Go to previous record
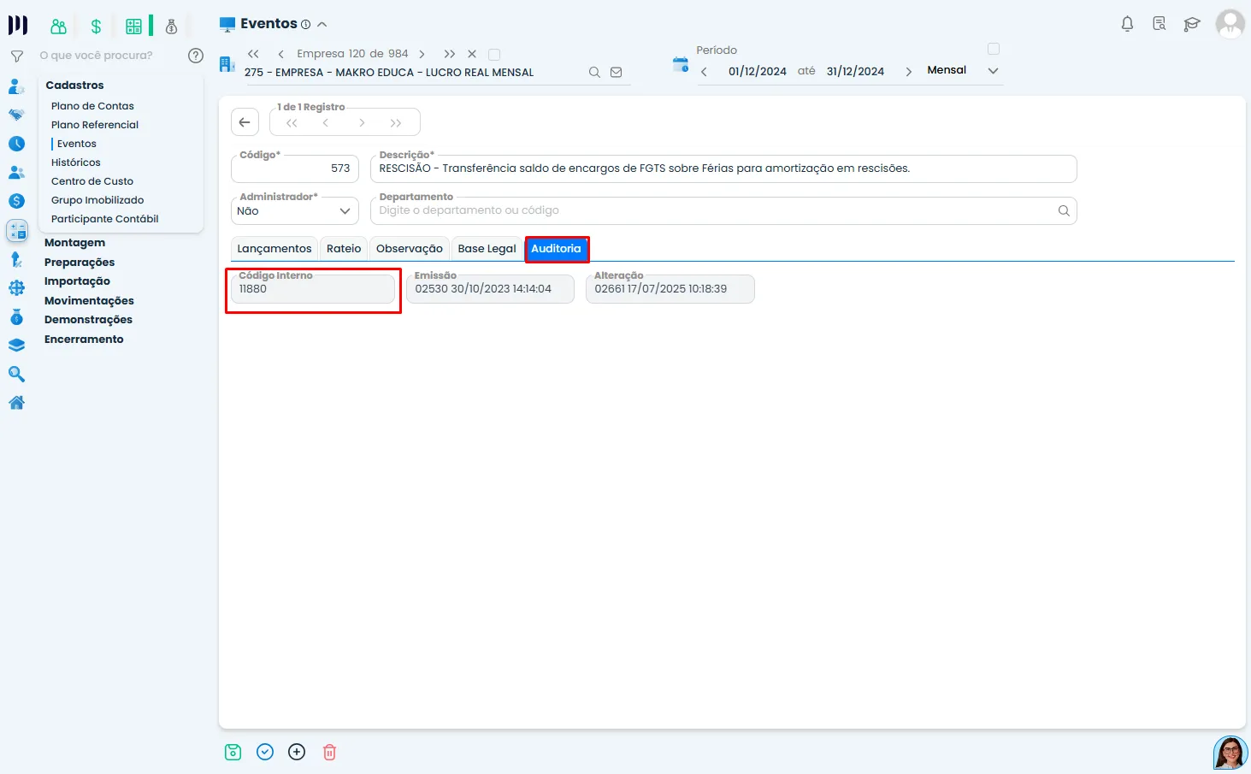1251x774 pixels. tap(325, 123)
